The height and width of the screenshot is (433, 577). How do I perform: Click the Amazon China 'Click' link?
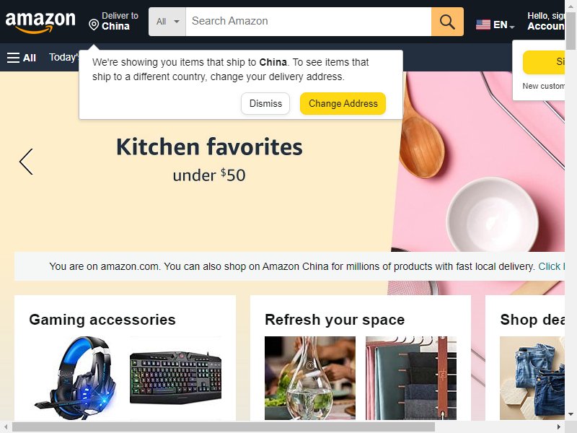(551, 266)
